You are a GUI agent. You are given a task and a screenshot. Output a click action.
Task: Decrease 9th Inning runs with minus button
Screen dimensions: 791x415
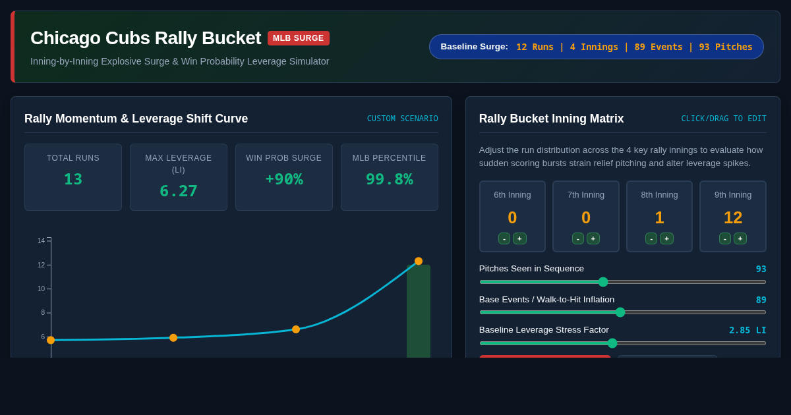pyautogui.click(x=725, y=238)
